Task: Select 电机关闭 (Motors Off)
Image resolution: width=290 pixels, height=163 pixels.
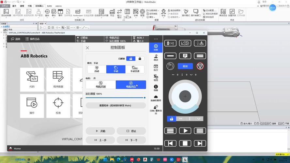Action: tap(101, 85)
